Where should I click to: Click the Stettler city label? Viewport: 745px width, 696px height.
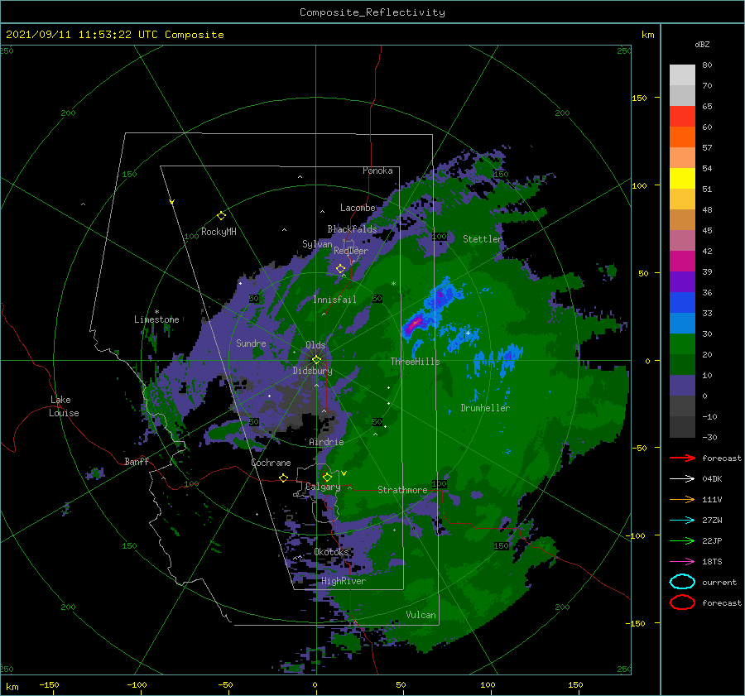coord(483,239)
